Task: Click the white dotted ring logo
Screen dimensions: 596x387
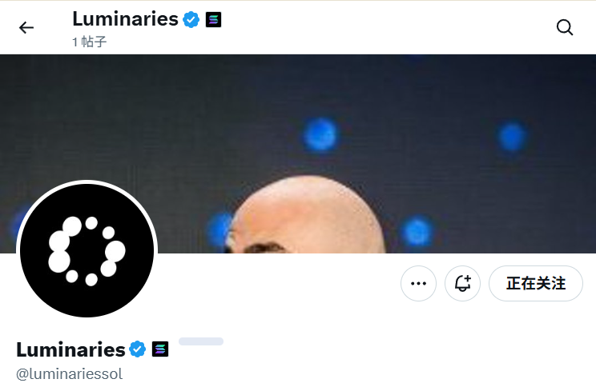Action: tap(87, 251)
